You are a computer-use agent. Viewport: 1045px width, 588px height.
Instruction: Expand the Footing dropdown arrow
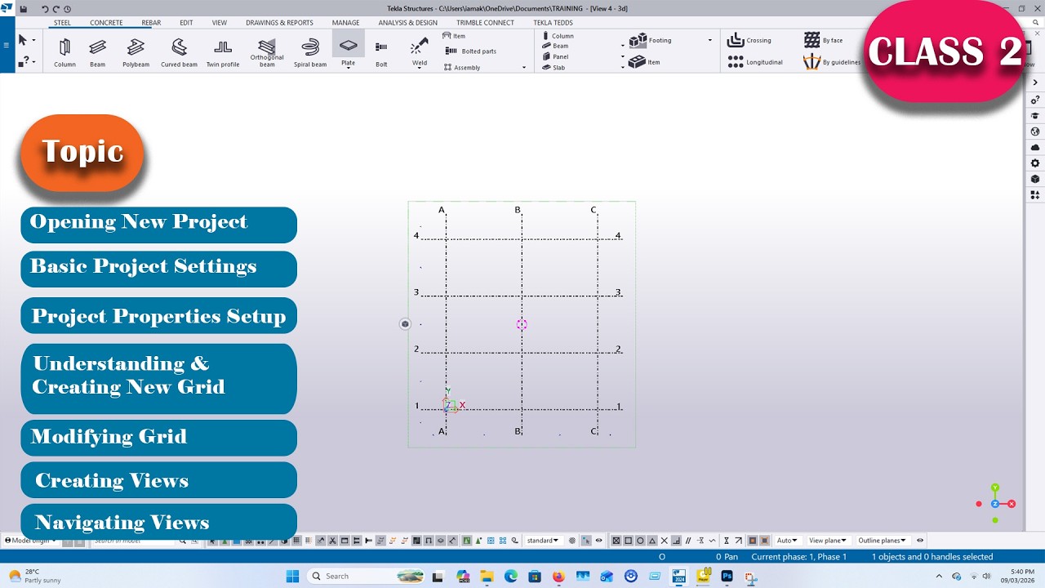click(x=709, y=40)
